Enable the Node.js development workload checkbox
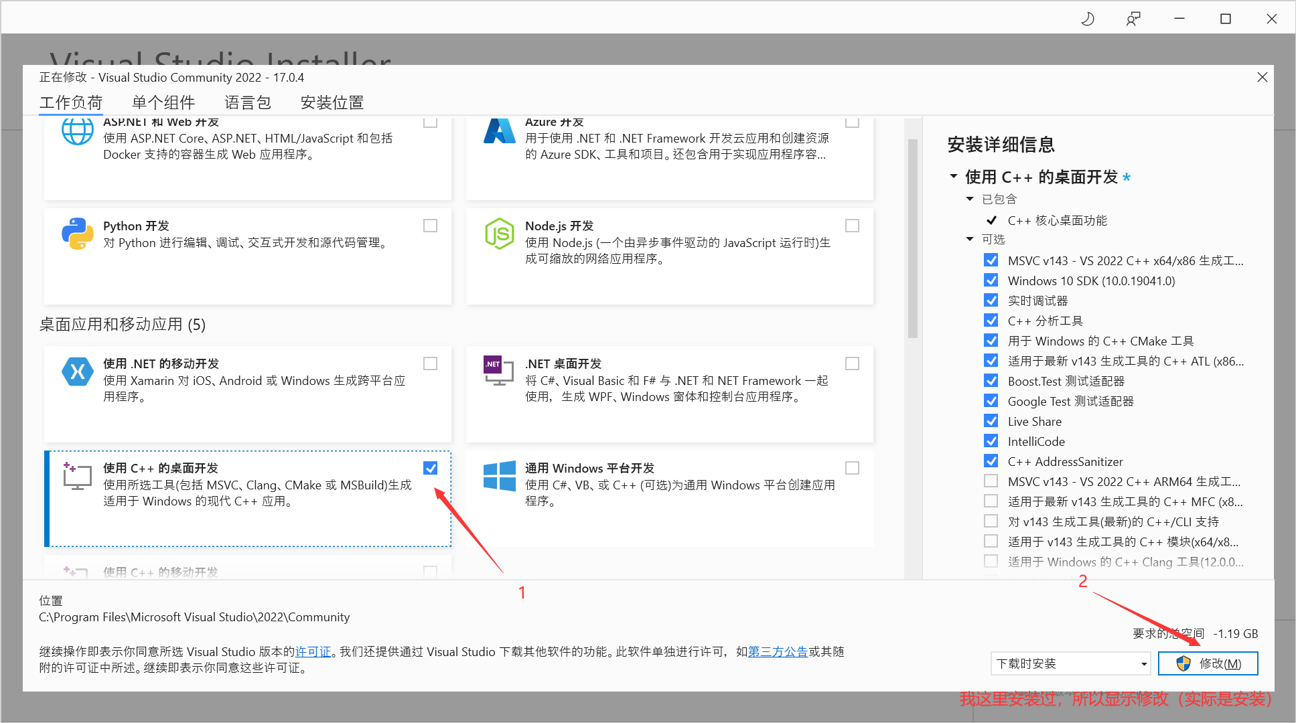 click(853, 226)
